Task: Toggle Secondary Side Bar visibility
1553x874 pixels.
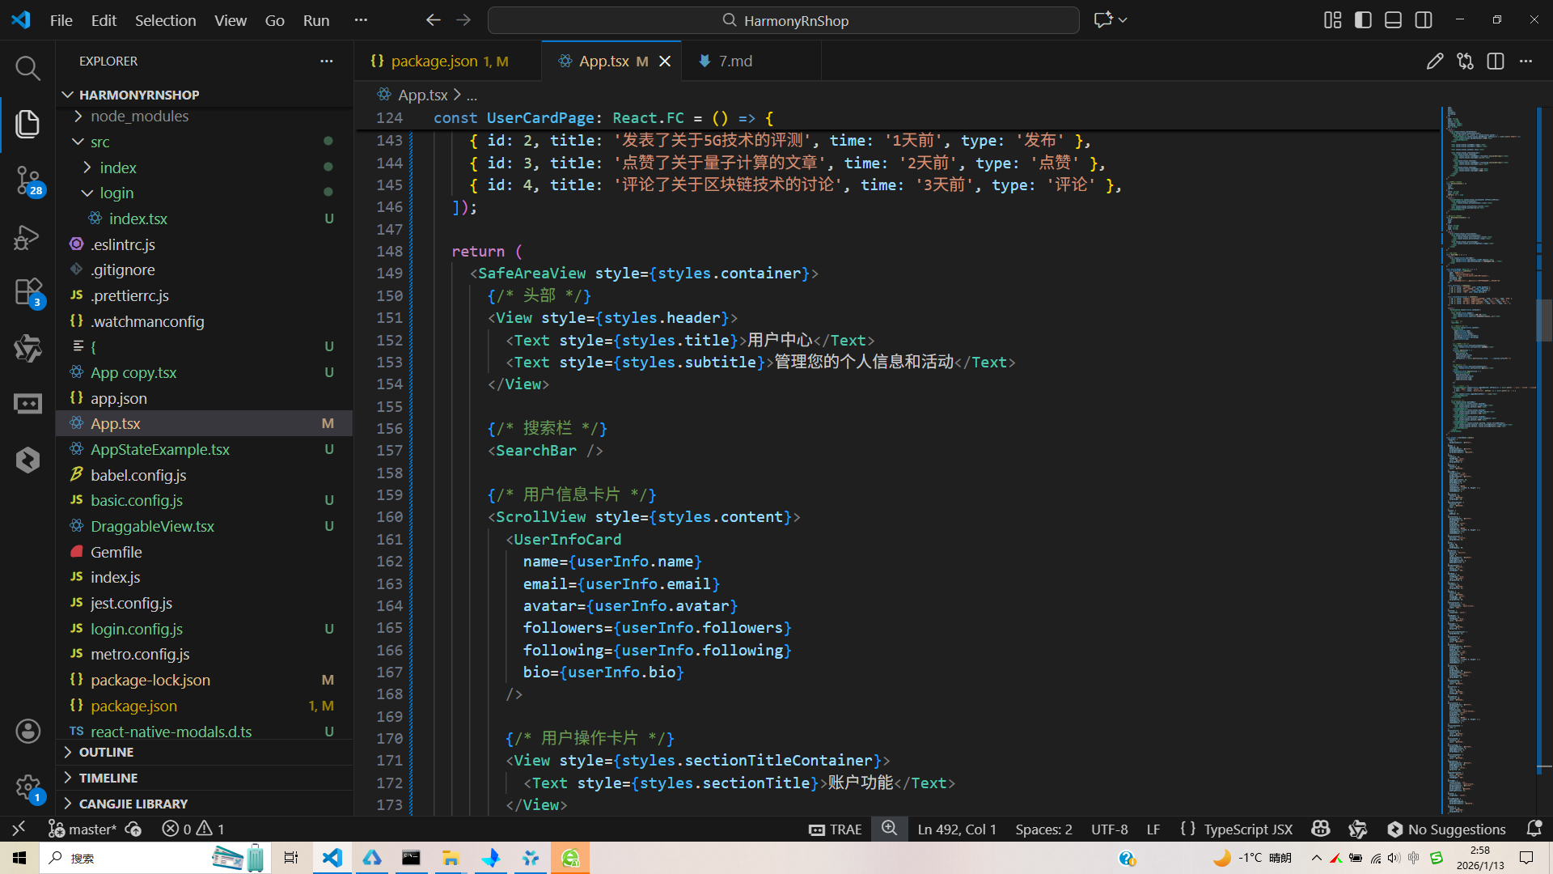Action: [1424, 20]
